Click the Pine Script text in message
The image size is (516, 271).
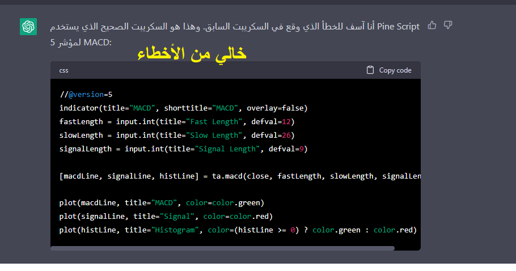pyautogui.click(x=398, y=27)
